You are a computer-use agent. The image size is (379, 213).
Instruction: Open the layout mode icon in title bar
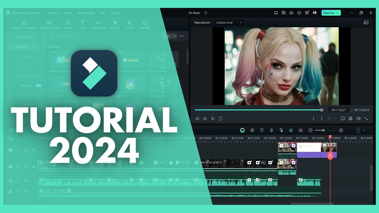pyautogui.click(x=276, y=13)
